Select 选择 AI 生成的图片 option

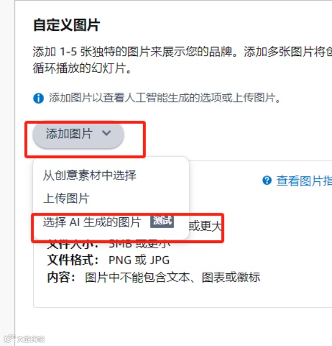[x=92, y=222]
